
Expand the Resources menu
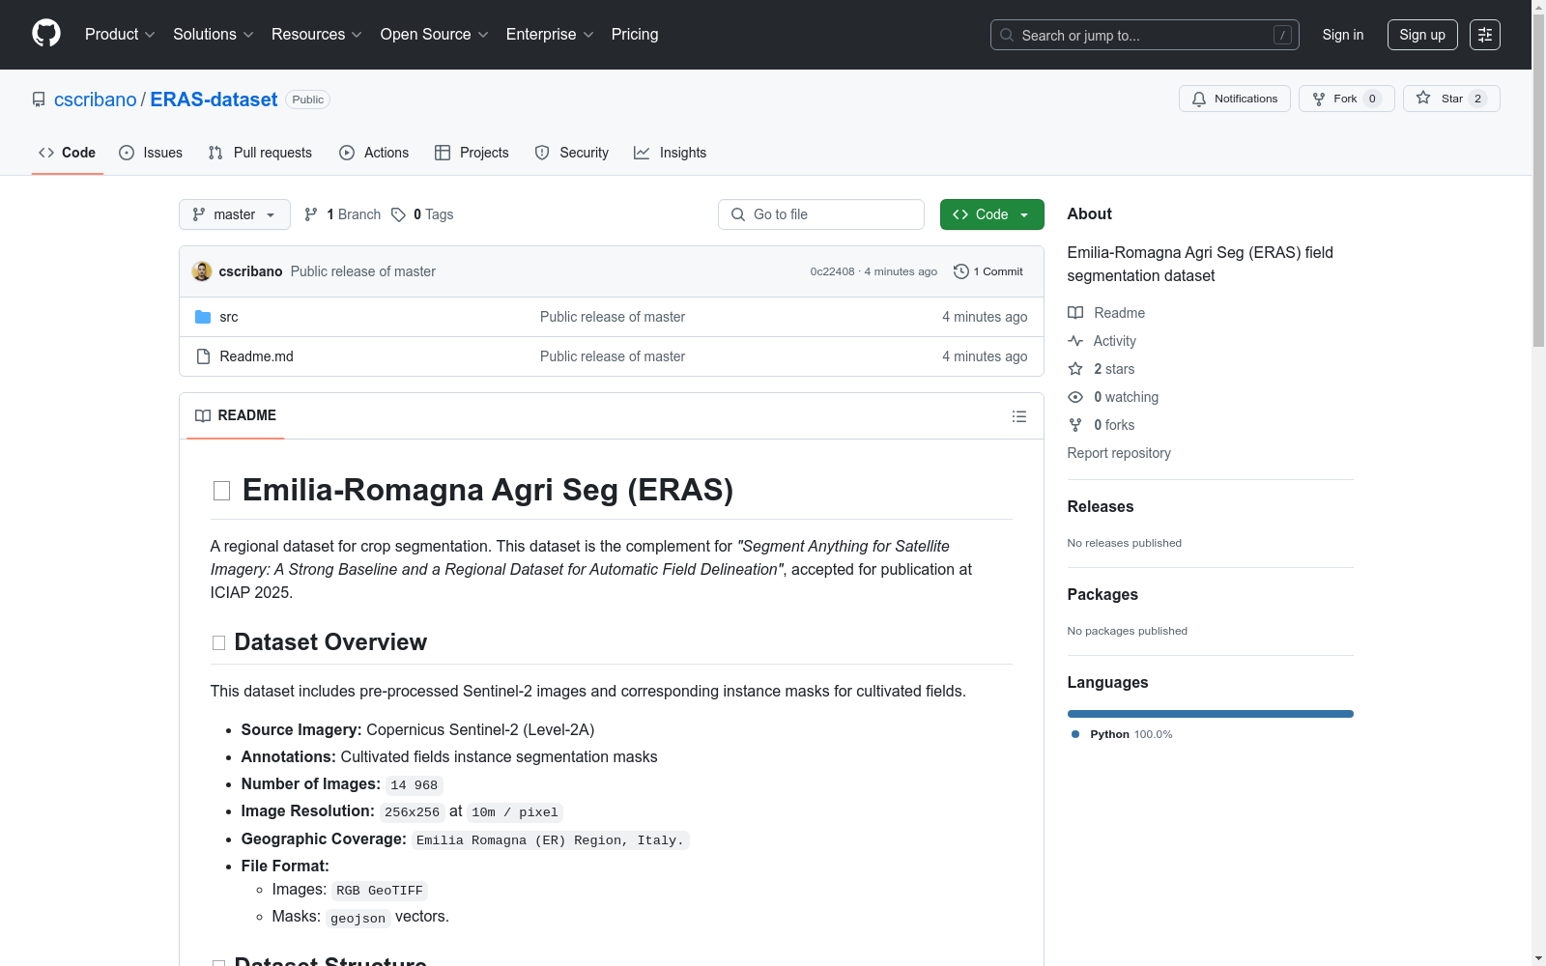click(x=317, y=35)
